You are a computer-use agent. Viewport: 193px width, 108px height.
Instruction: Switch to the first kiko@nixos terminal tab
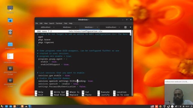click(68, 27)
